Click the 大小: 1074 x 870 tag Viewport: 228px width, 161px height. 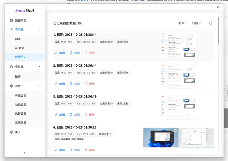pos(85,134)
